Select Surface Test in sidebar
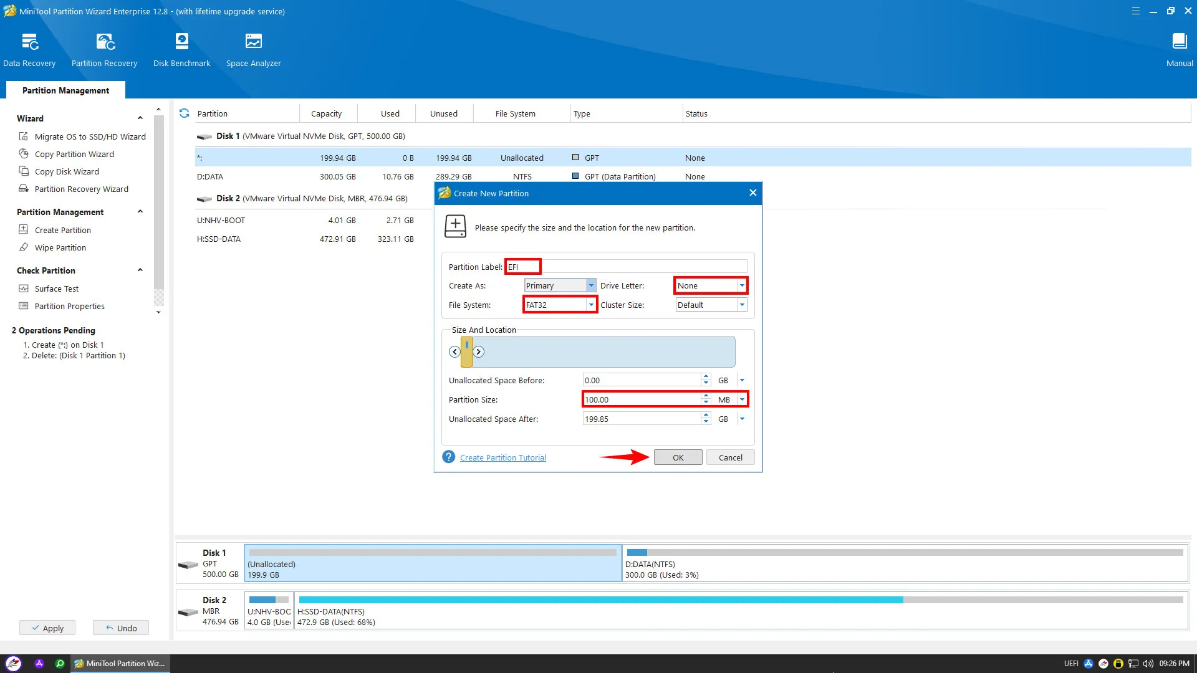 [56, 289]
